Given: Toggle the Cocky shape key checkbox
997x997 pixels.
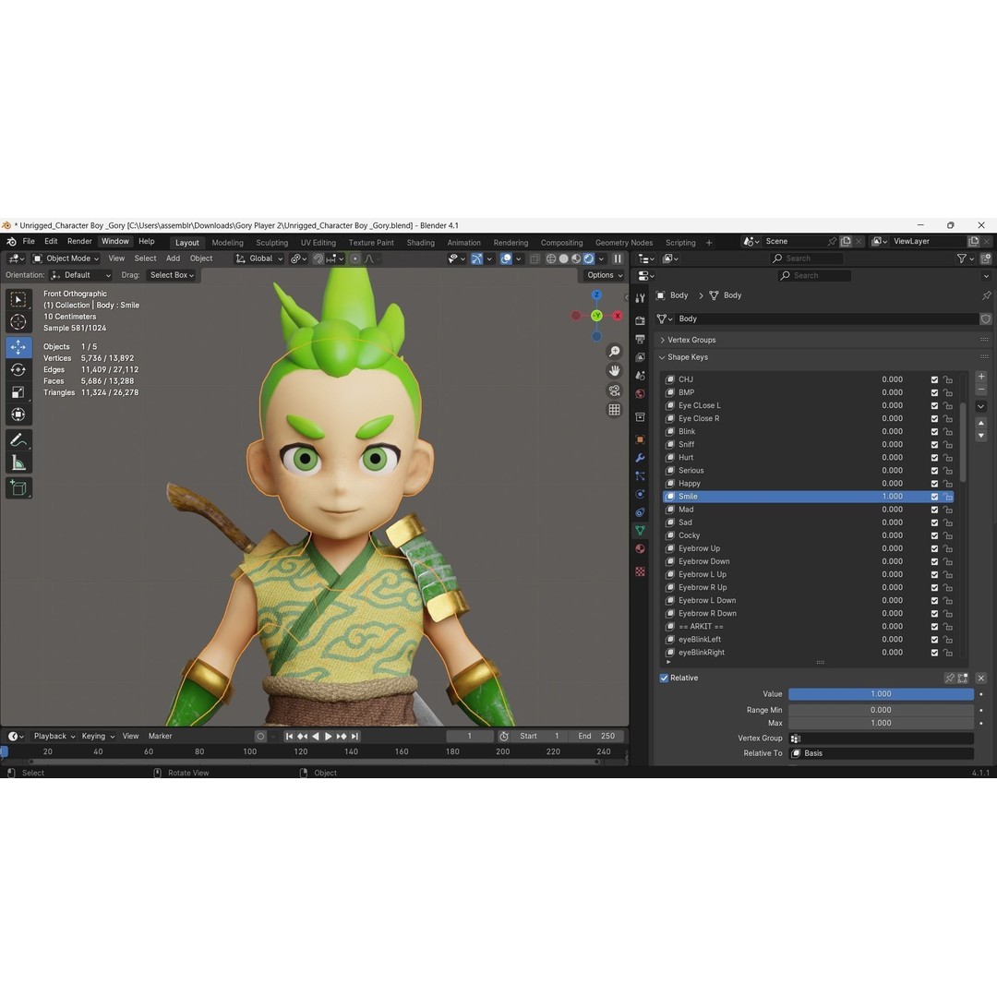Looking at the screenshot, I should (934, 535).
